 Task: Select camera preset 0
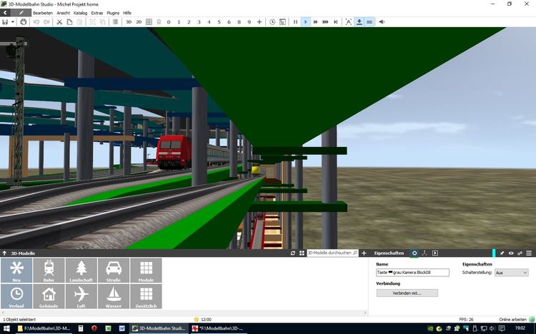(x=169, y=22)
